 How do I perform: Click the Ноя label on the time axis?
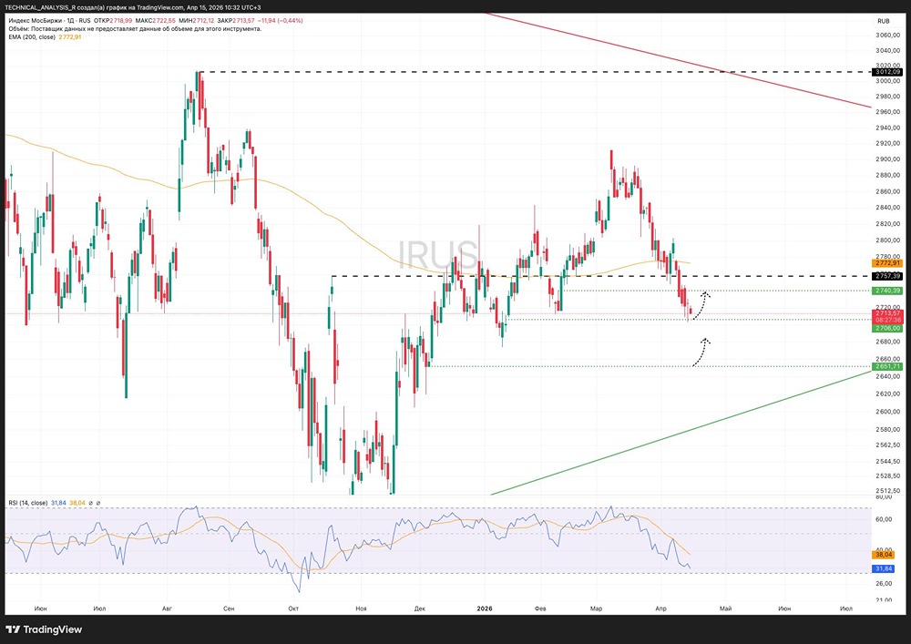point(362,608)
